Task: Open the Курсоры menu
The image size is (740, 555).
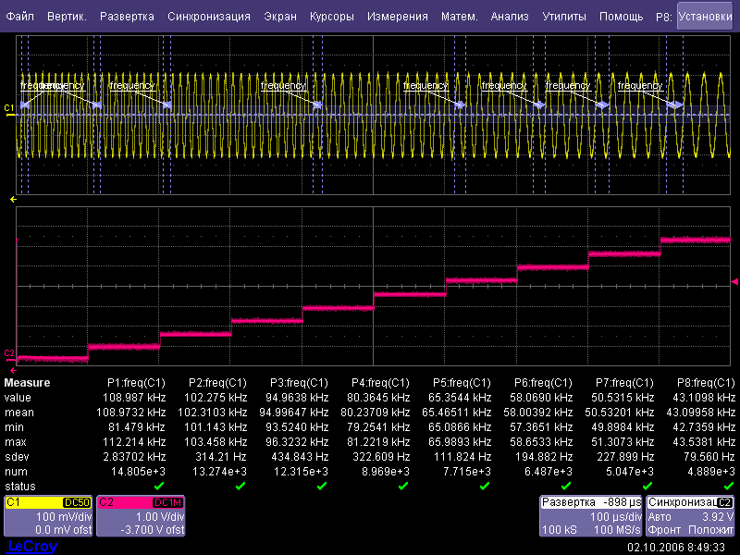Action: pos(331,17)
